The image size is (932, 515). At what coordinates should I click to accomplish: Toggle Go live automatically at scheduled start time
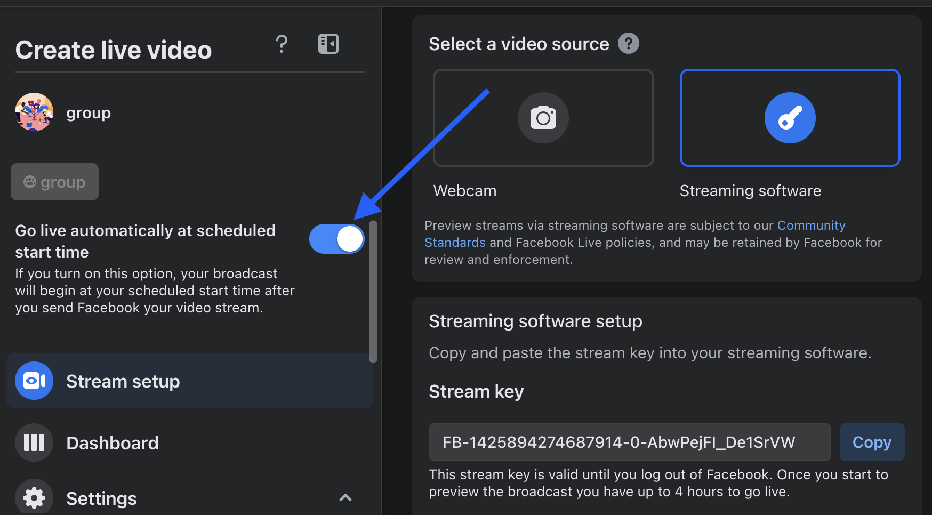pyautogui.click(x=336, y=239)
